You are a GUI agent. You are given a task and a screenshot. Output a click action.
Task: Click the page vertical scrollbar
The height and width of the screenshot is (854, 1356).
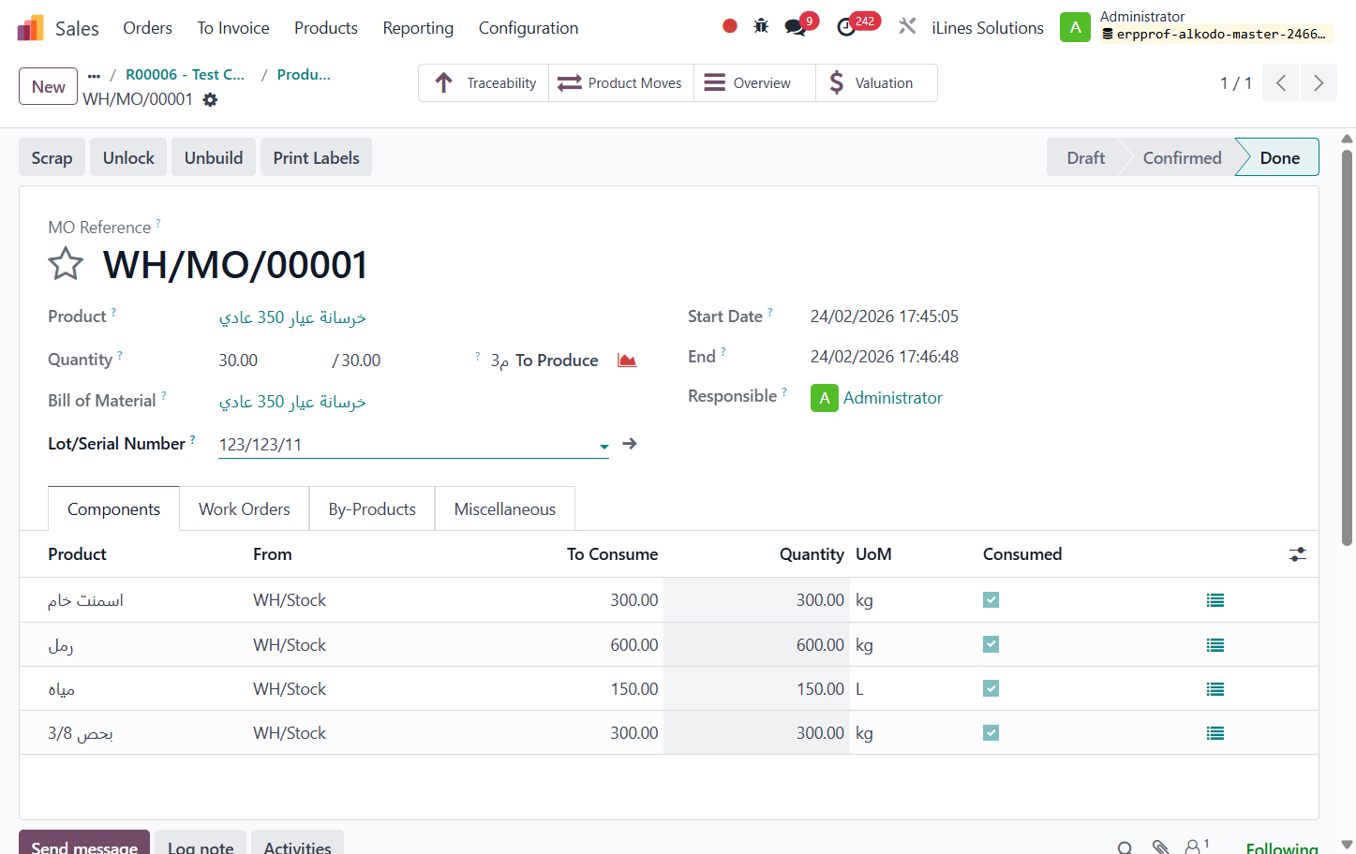tap(1347, 346)
